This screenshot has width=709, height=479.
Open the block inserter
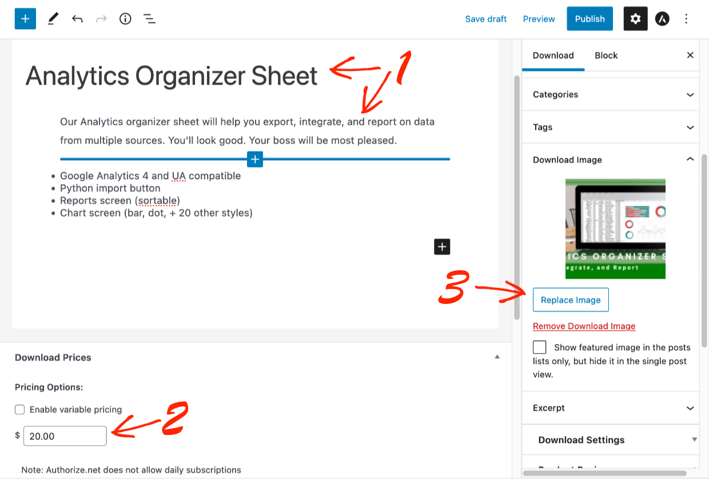pos(25,18)
